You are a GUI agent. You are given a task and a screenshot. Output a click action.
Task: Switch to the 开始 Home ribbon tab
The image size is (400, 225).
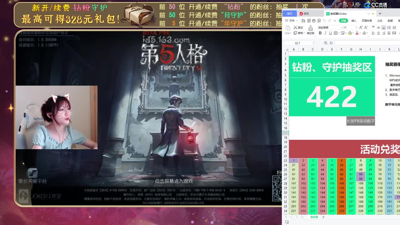tap(343, 21)
